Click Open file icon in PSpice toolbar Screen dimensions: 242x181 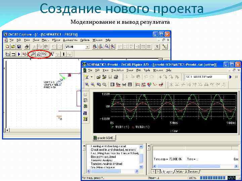[x=98, y=77]
